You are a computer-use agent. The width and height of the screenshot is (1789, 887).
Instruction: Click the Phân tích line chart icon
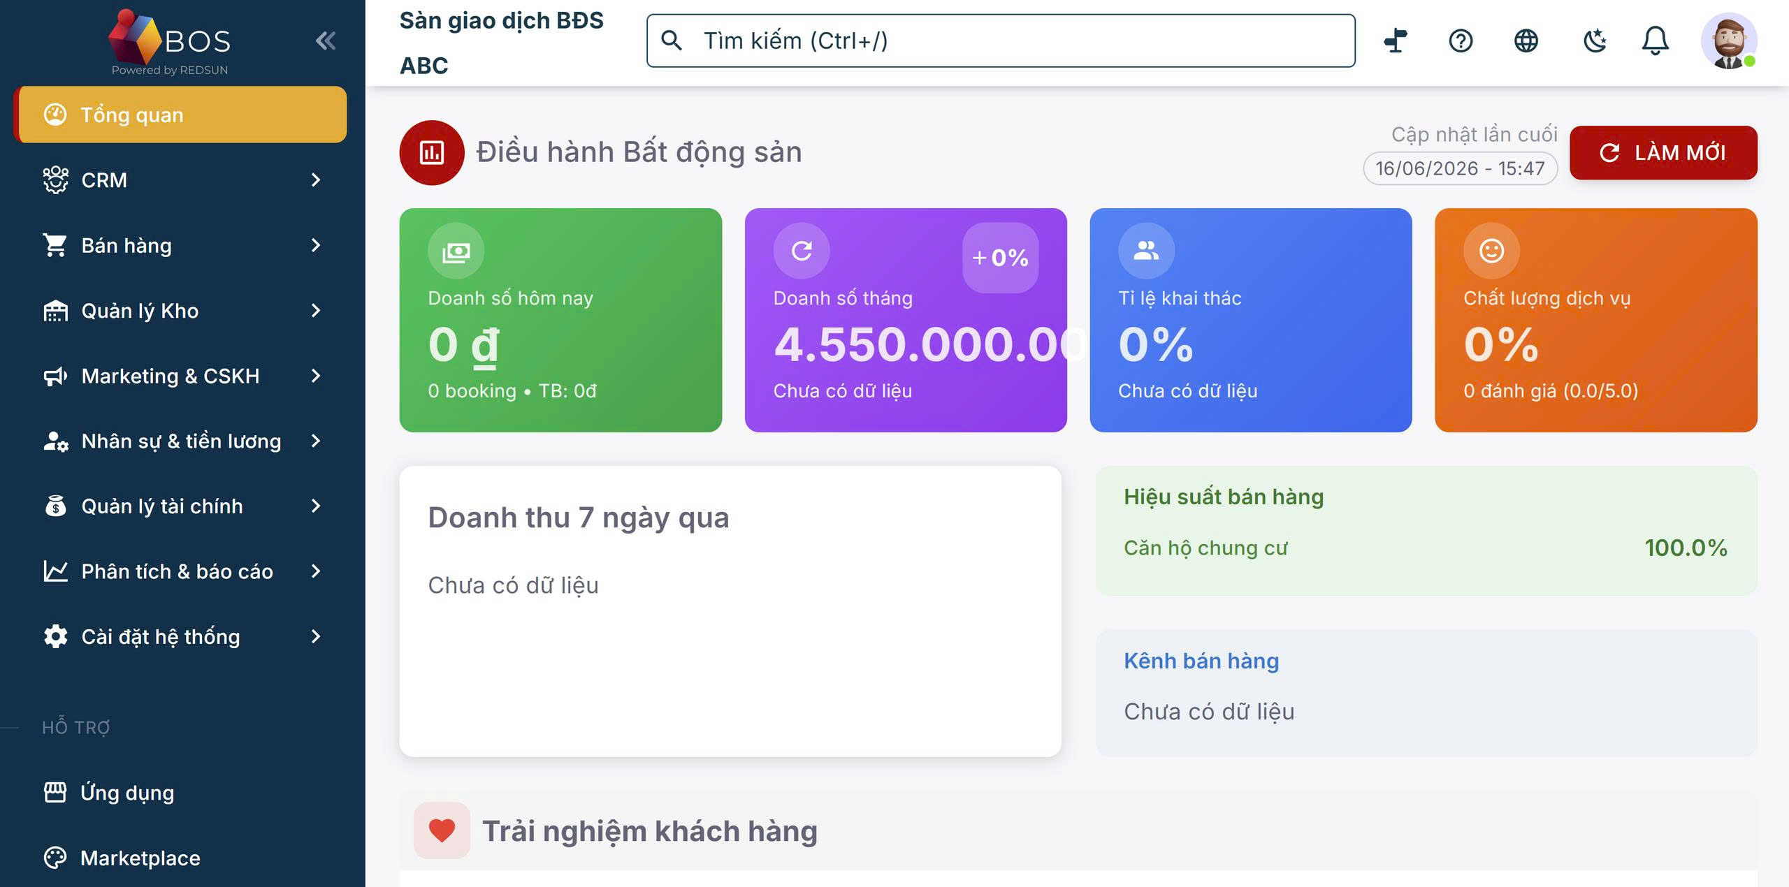coord(55,571)
